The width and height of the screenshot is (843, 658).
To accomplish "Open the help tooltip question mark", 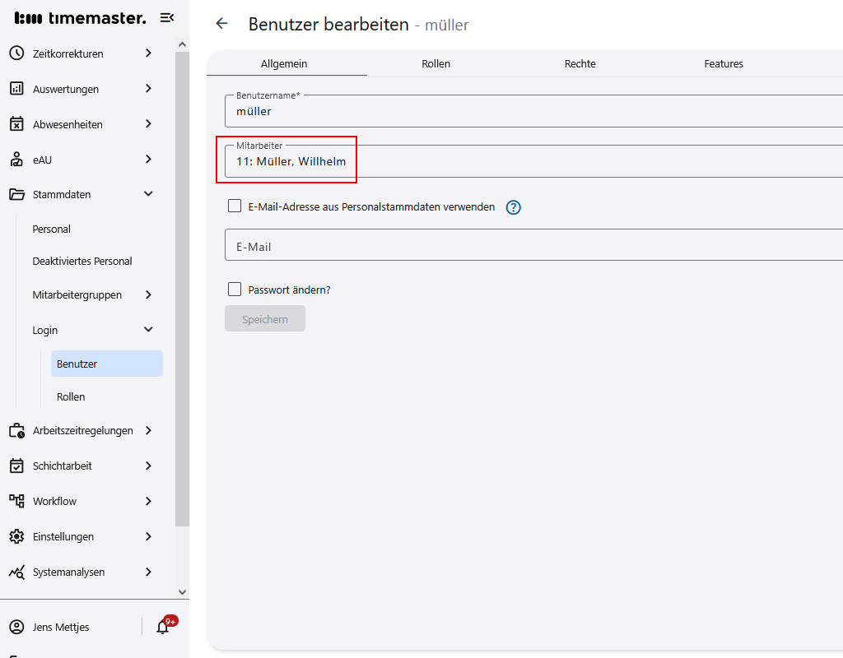I will 513,208.
